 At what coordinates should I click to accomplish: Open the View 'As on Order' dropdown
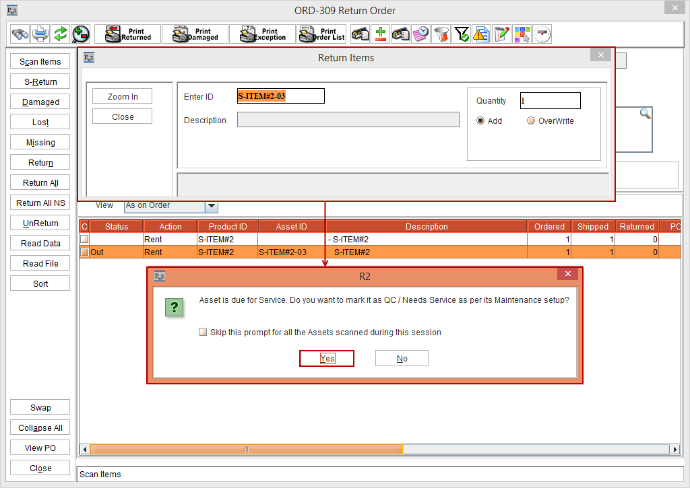click(x=211, y=206)
